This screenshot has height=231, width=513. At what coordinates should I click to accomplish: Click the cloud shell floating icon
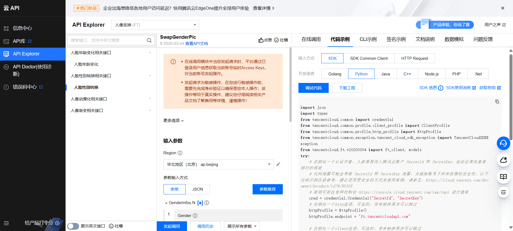tap(503, 160)
